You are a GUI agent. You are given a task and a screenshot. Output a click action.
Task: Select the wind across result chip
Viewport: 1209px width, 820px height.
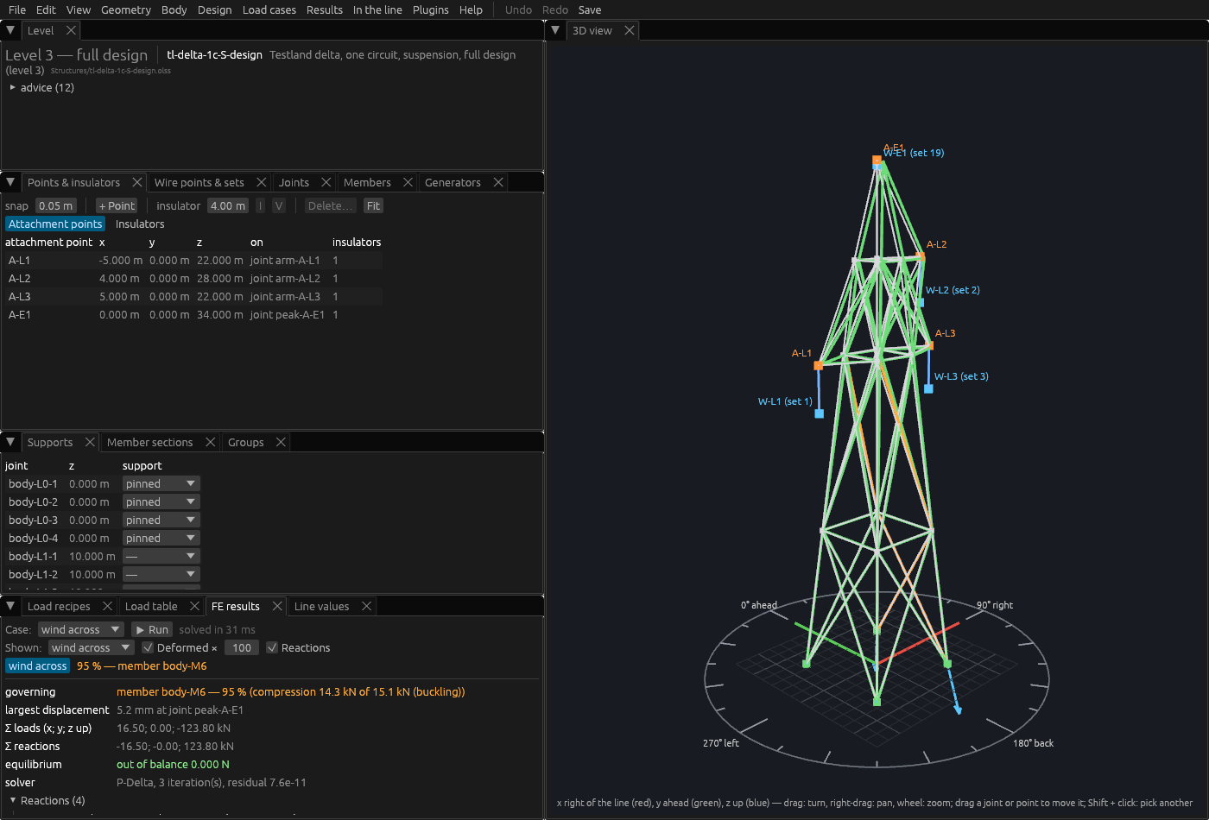[37, 665]
